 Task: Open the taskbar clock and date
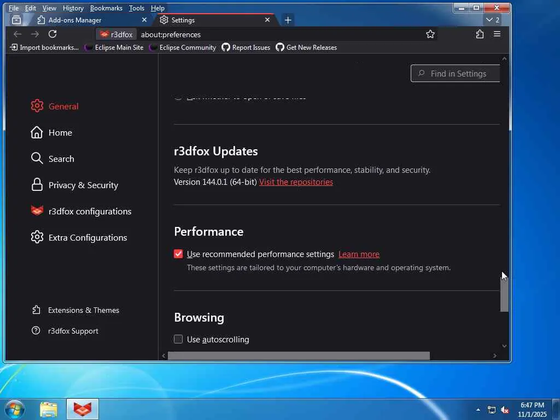(532, 410)
